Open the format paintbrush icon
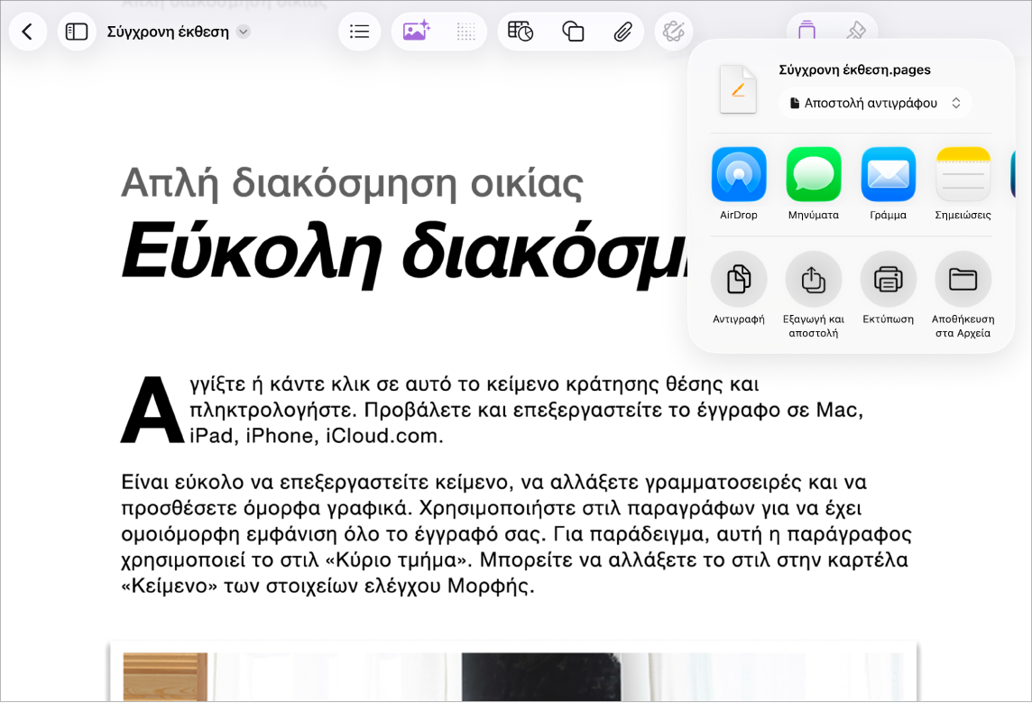 [x=855, y=29]
